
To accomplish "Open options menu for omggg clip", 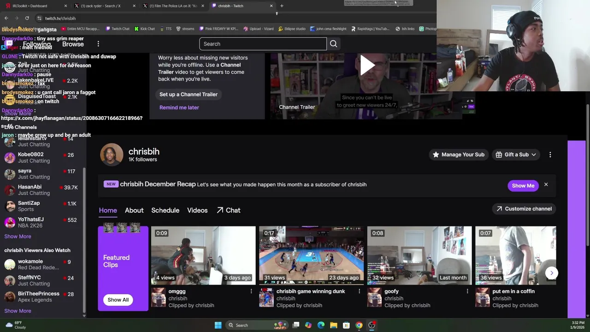I will click(x=251, y=291).
